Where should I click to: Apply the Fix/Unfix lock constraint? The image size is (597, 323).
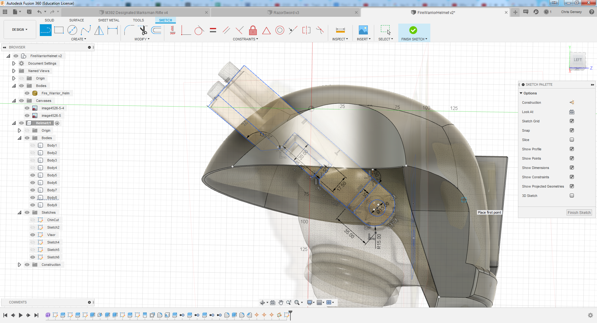coord(253,30)
